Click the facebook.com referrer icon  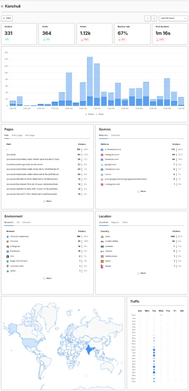tap(102, 160)
